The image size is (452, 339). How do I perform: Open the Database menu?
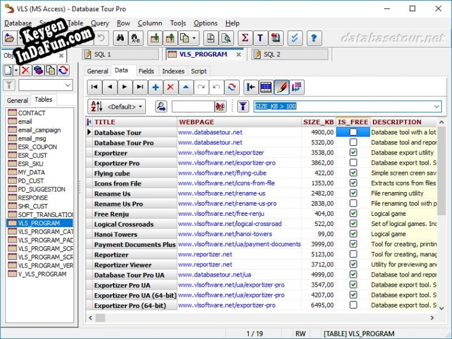(18, 23)
